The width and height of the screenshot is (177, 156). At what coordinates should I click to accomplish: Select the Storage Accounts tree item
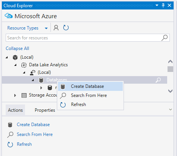[x=43, y=95]
